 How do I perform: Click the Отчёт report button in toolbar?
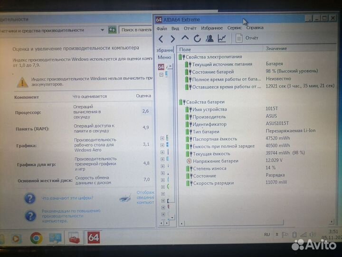(247, 38)
